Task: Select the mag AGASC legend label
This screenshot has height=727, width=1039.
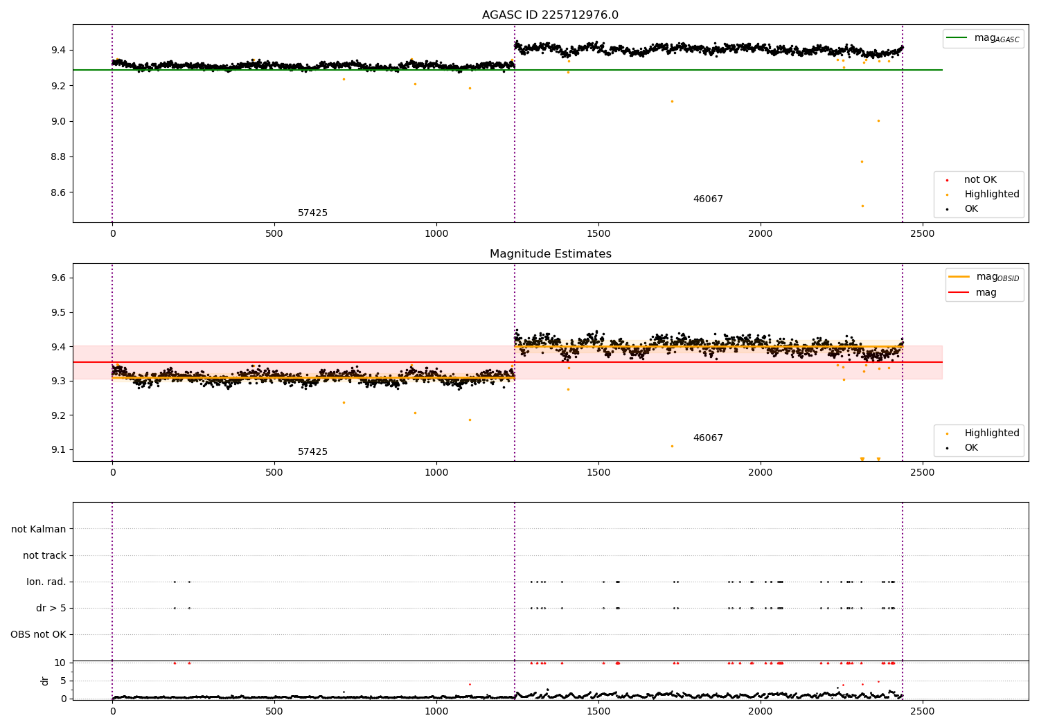Action: [997, 38]
